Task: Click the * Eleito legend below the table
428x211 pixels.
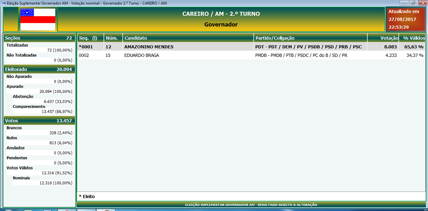Action: pos(87,196)
